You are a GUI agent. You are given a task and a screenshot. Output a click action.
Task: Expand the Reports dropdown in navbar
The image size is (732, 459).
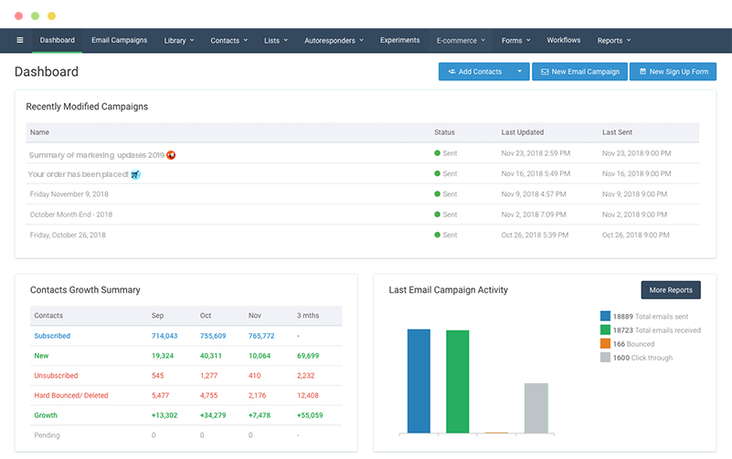[614, 40]
